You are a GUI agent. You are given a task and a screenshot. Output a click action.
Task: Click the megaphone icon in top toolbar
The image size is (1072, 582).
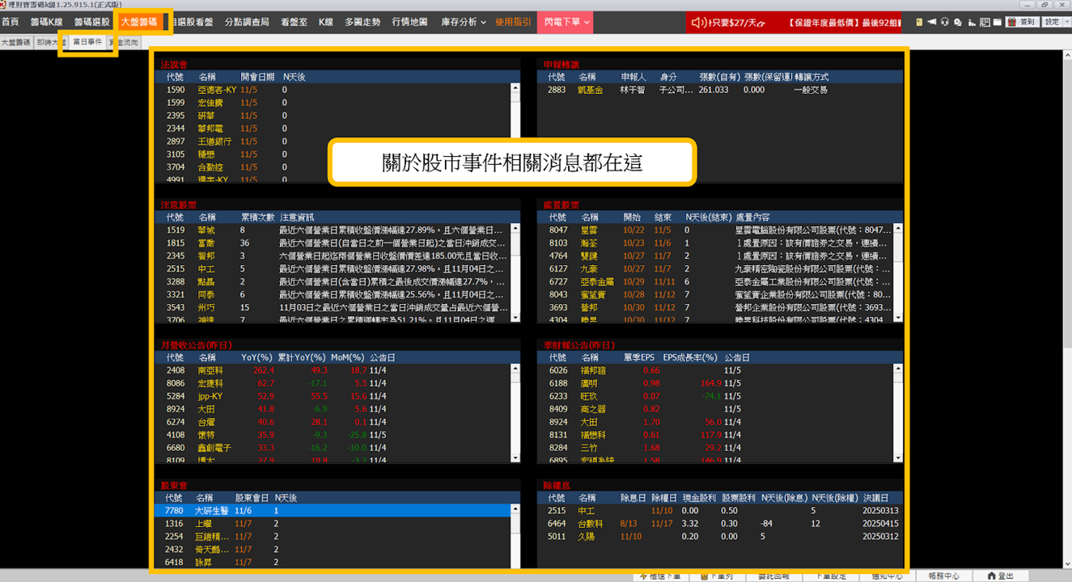coord(932,22)
